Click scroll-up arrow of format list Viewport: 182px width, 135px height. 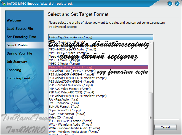click(x=151, y=43)
